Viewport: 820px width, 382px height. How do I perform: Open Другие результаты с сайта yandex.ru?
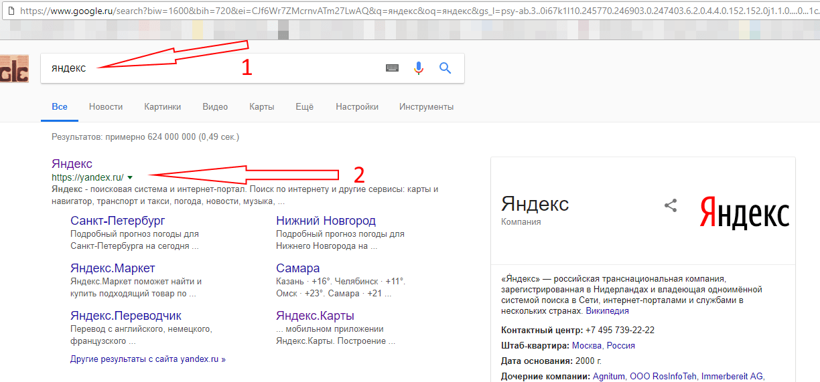(x=148, y=359)
